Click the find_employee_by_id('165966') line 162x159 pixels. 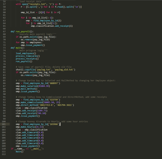[x=38, y=124]
